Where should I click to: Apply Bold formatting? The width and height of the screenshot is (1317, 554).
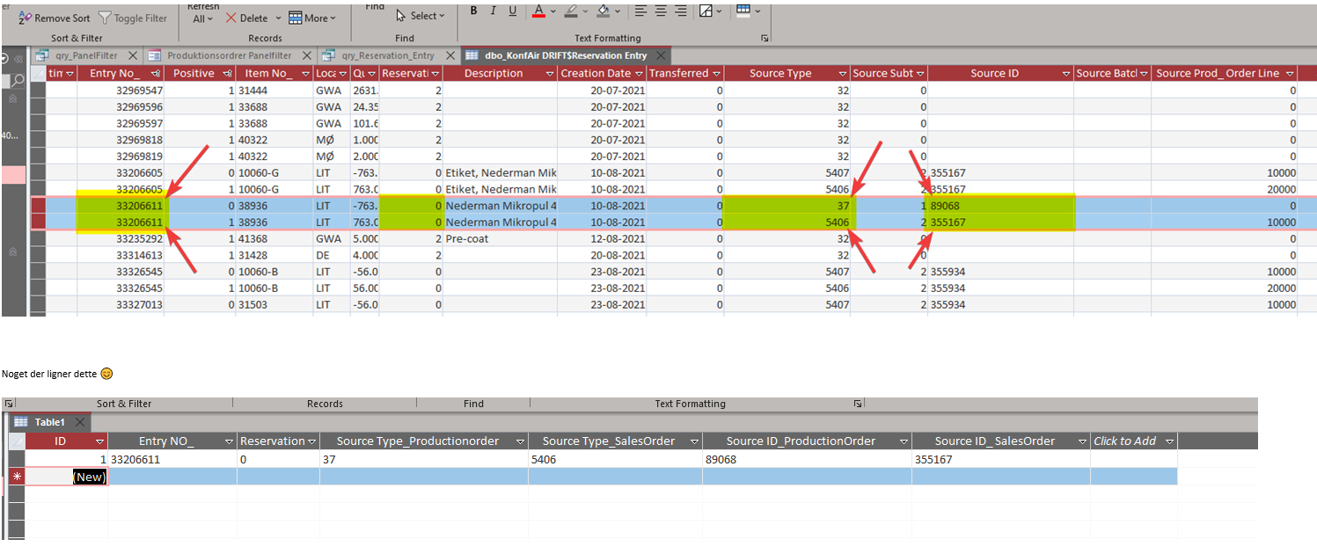473,11
